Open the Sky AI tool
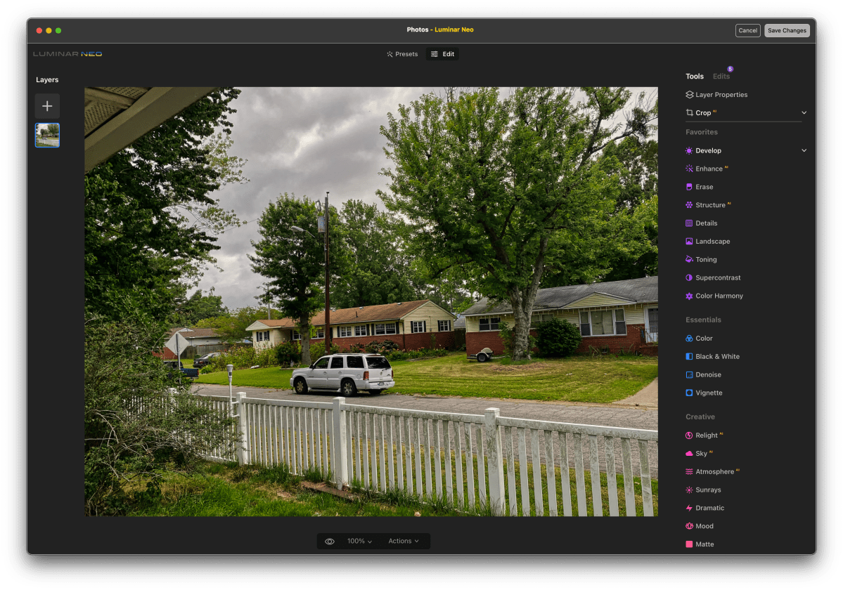The width and height of the screenshot is (843, 590). tap(701, 454)
